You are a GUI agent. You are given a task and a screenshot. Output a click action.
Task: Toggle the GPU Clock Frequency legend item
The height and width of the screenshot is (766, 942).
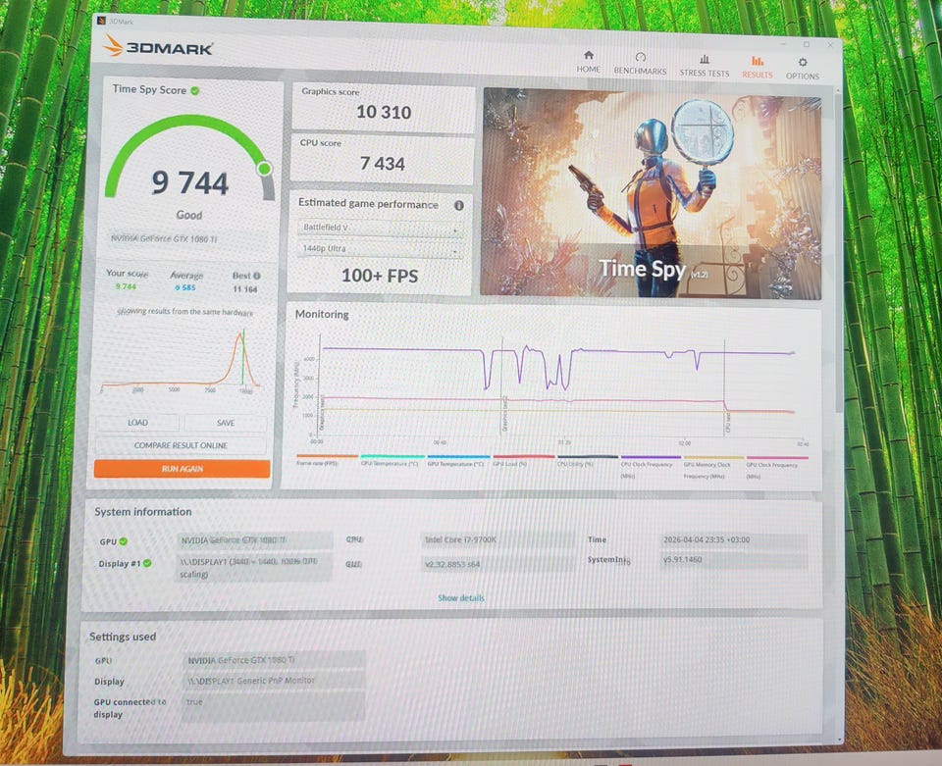point(777,467)
